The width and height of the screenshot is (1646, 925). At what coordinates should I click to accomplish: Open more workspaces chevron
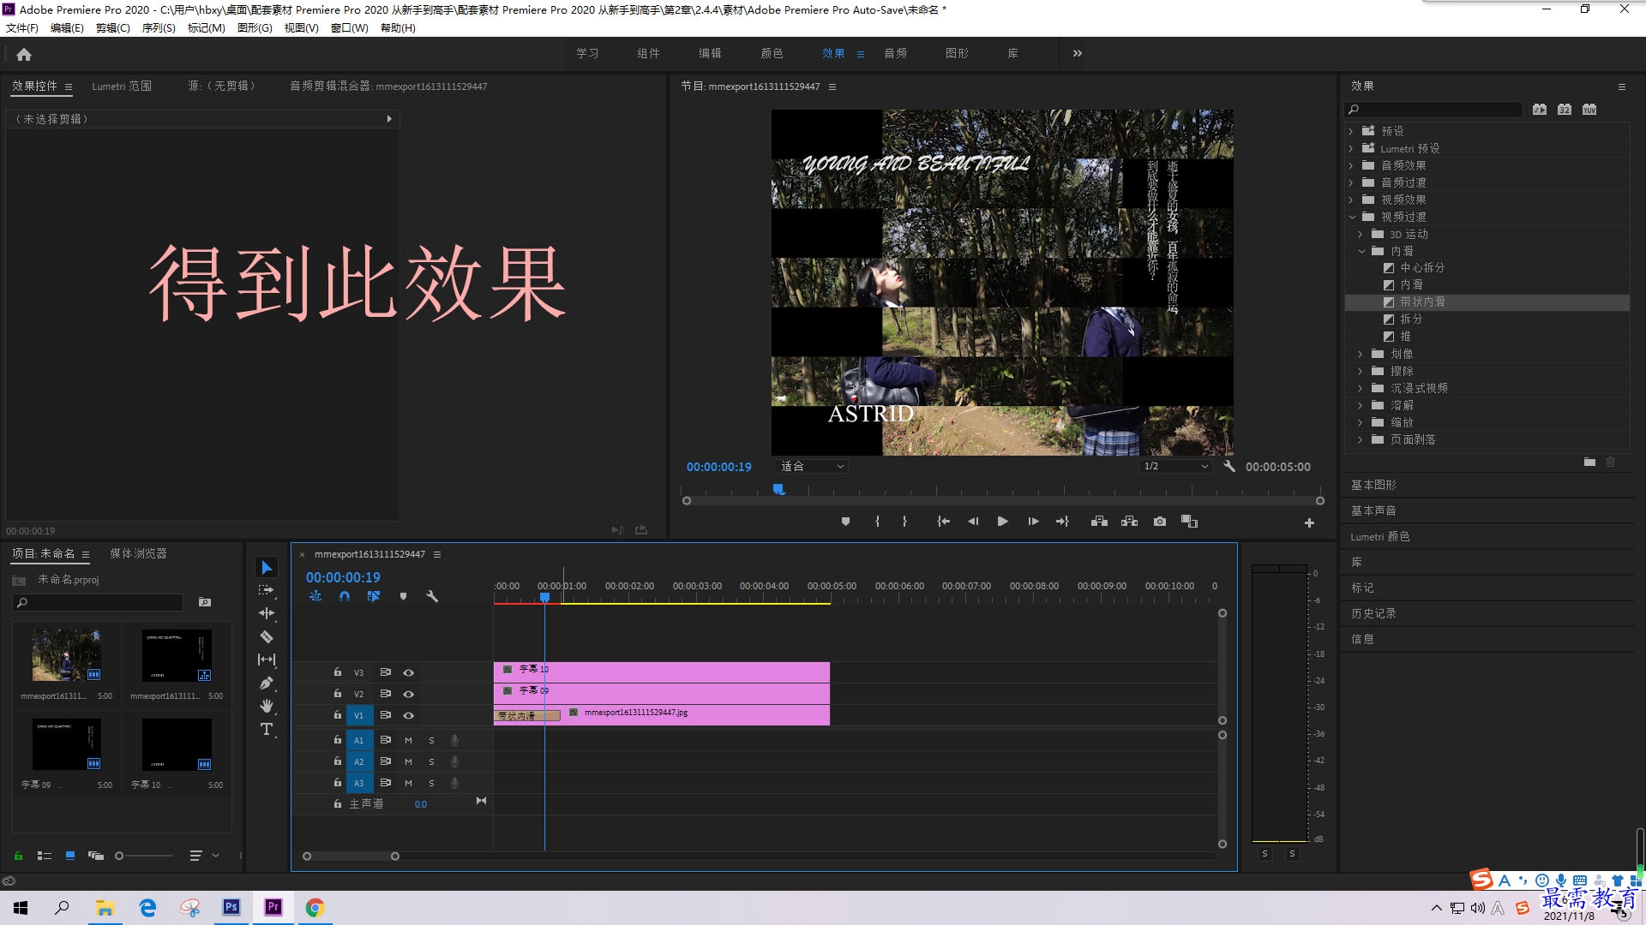[1078, 53]
